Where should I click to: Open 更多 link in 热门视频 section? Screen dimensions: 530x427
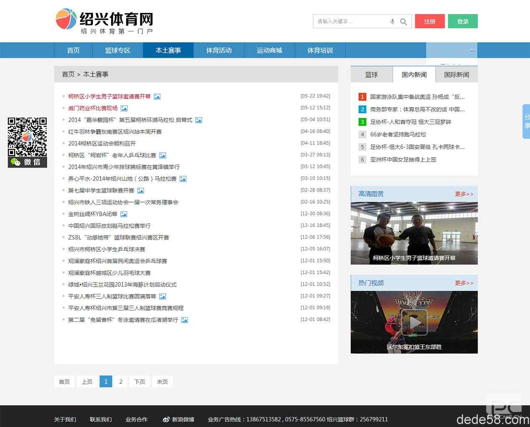click(x=464, y=283)
